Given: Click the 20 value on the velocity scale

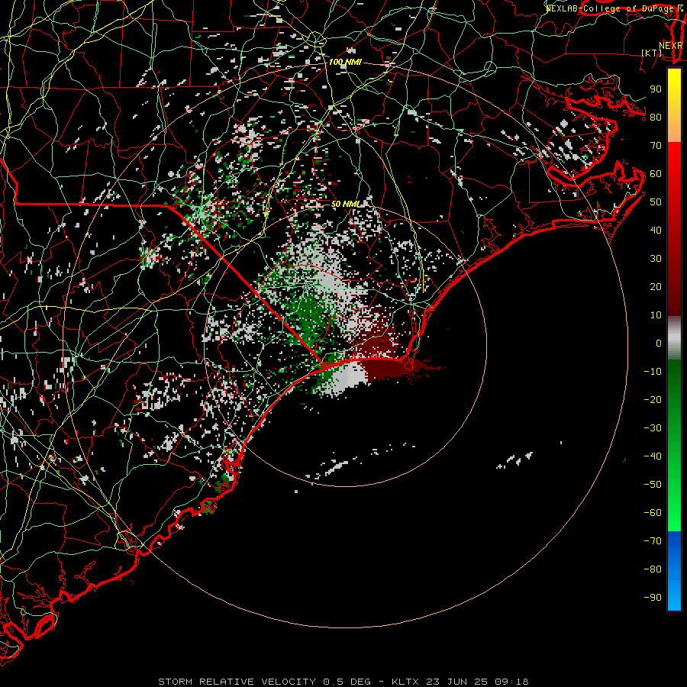Looking at the screenshot, I should point(656,287).
